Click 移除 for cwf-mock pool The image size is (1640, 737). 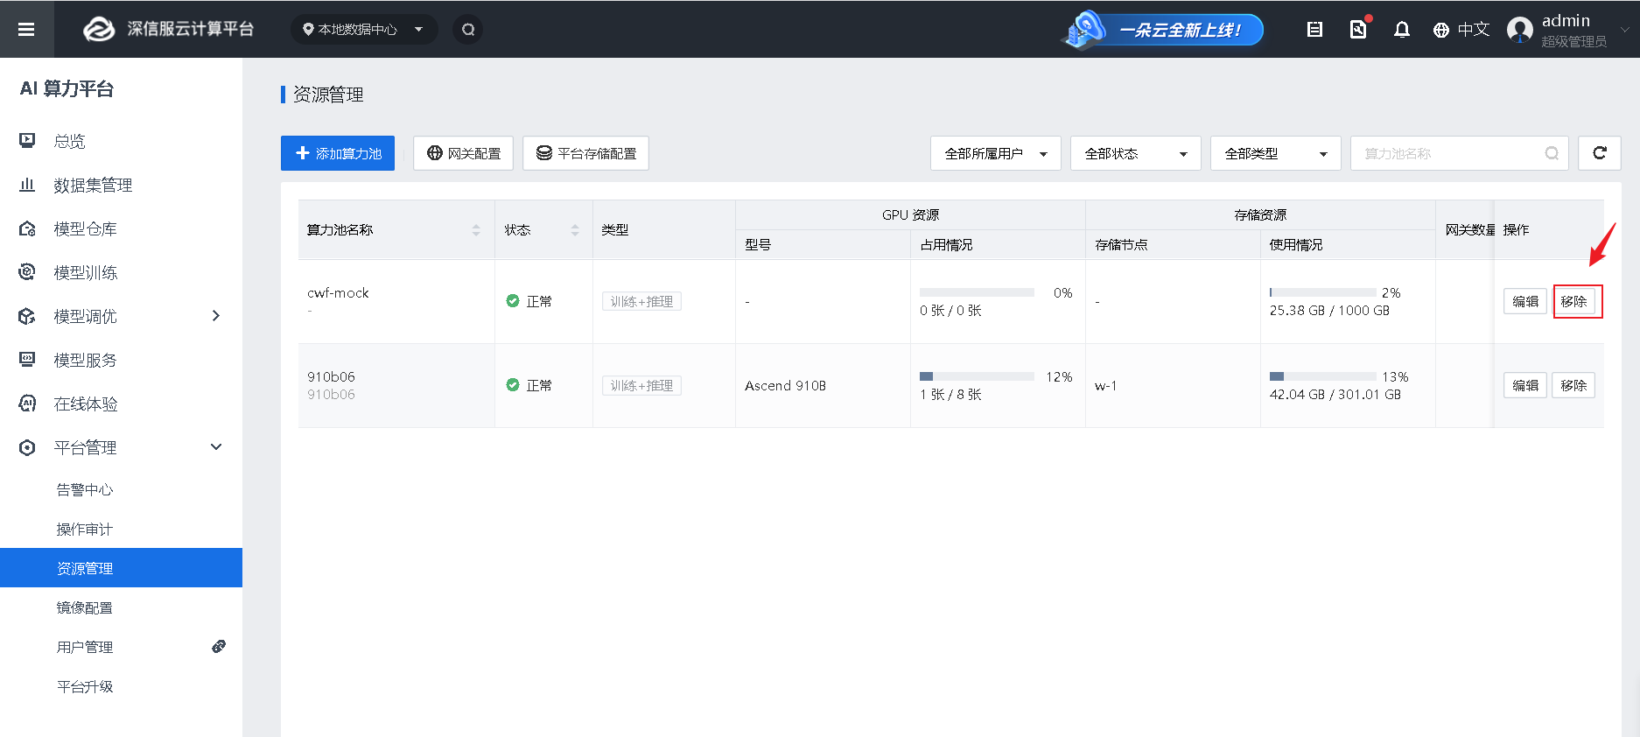click(1573, 301)
